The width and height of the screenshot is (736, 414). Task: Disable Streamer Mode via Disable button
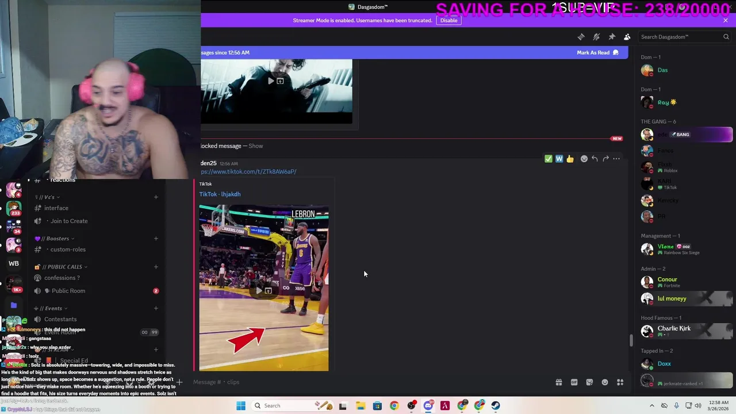(448, 20)
